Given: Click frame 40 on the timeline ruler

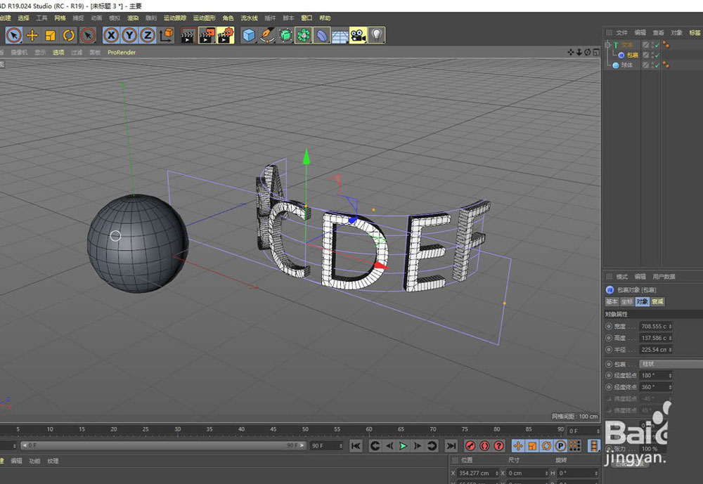Looking at the screenshot, I should point(241,429).
